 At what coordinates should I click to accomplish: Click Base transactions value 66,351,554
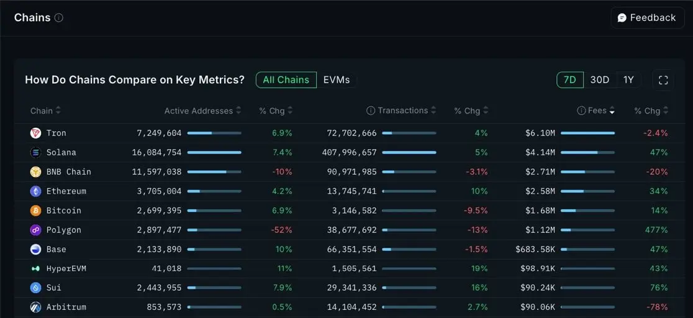coord(352,250)
